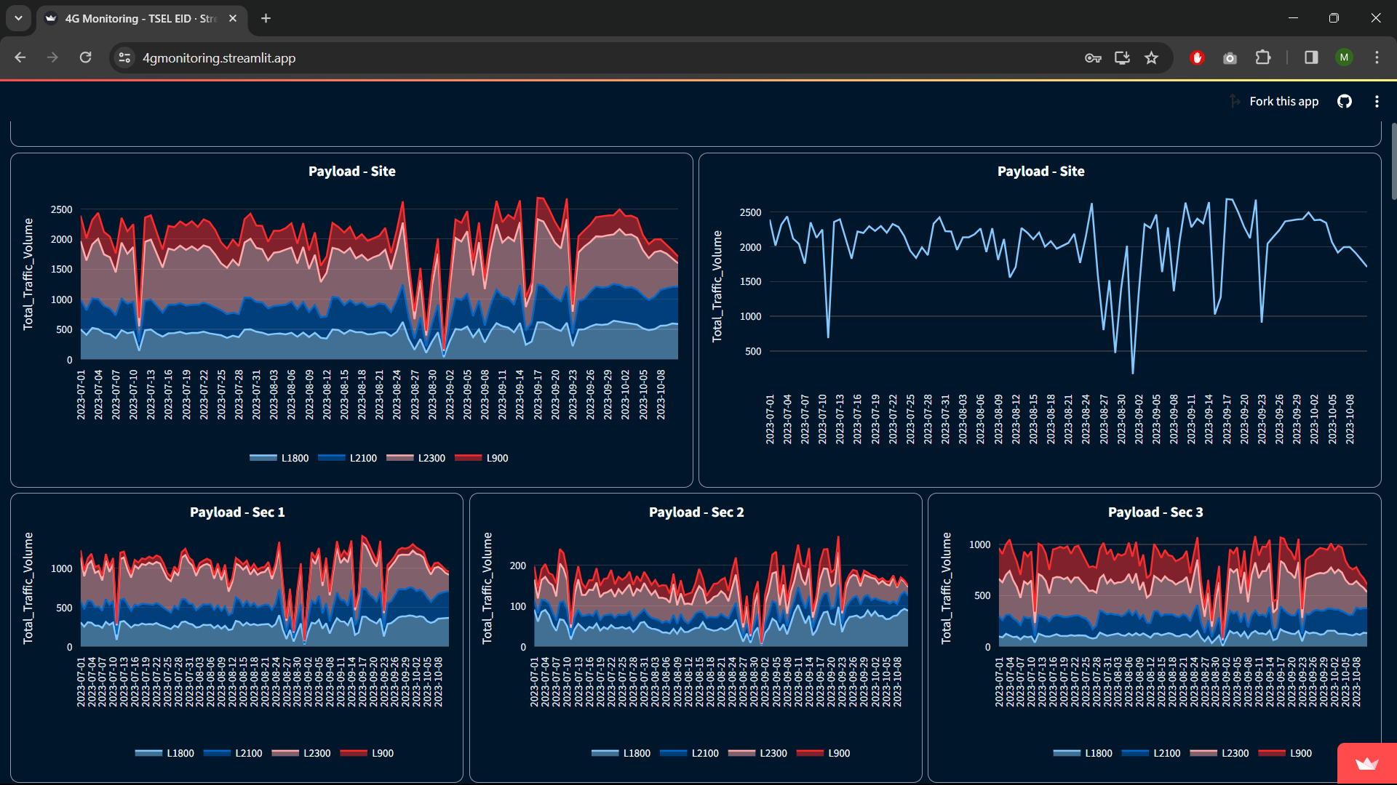This screenshot has width=1397, height=785.
Task: Click the password key icon
Action: point(1093,58)
